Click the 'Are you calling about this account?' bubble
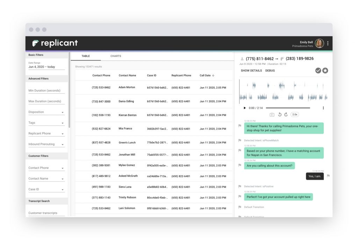 (x=270, y=165)
